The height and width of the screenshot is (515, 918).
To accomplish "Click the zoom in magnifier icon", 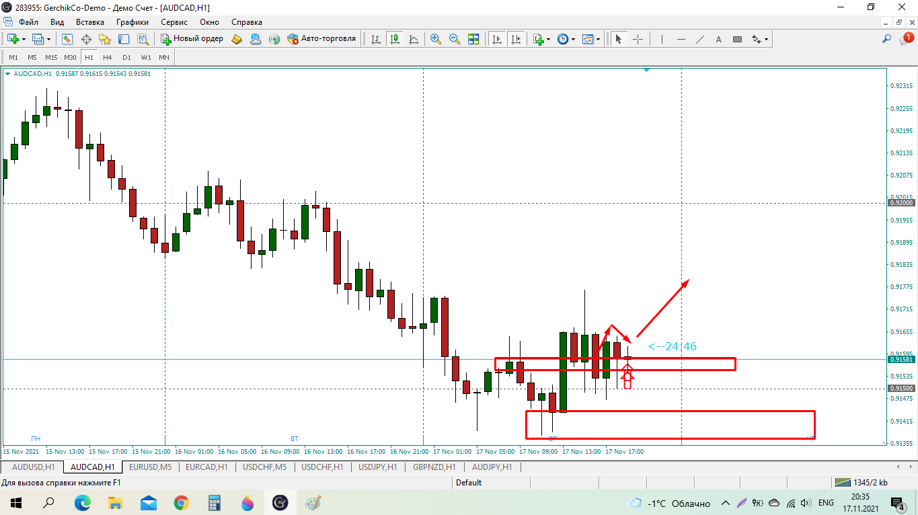I will [x=436, y=39].
